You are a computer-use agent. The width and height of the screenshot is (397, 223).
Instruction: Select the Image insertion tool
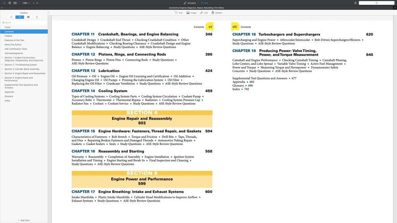click(191, 13)
